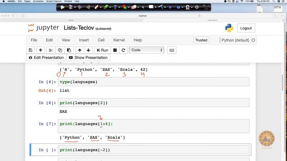Click the screen recording icon in Ink2Go toolbar
Viewport: 287px width, 161px height.
pos(178,7)
